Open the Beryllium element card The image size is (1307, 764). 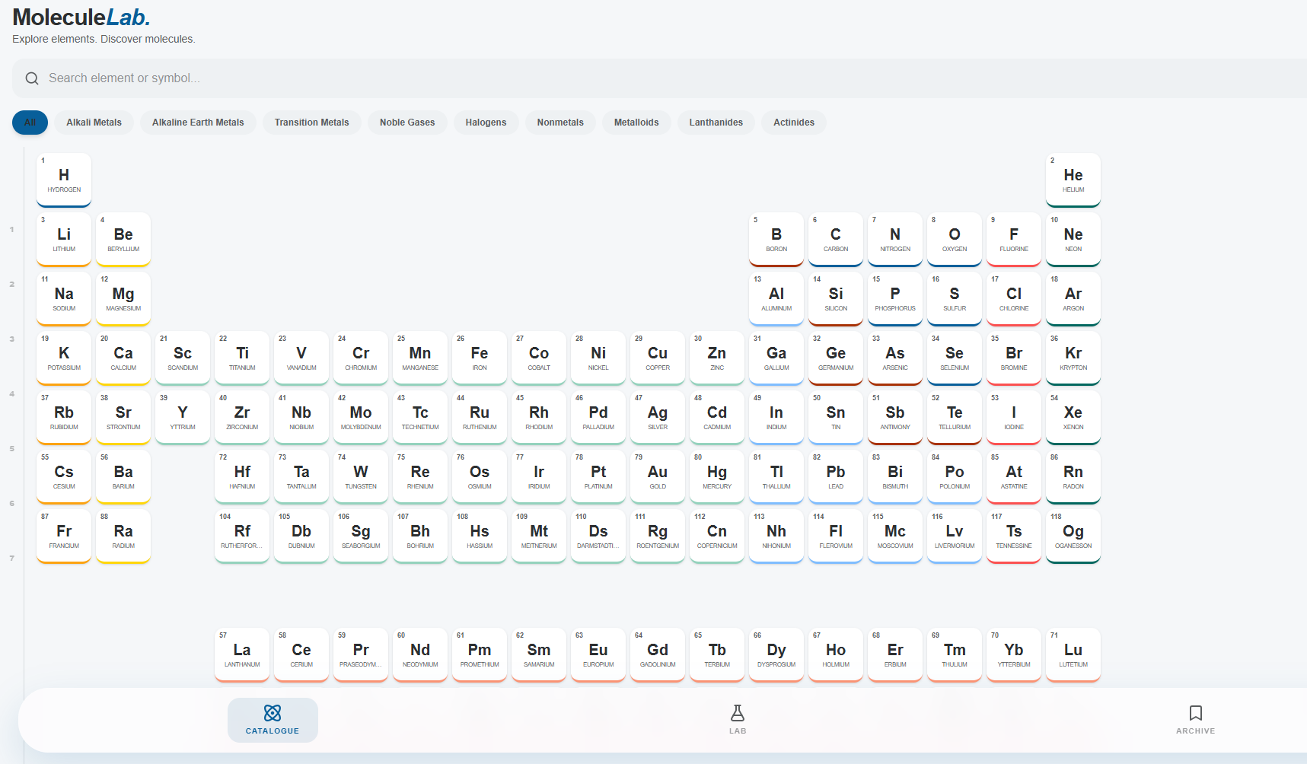pyautogui.click(x=123, y=239)
